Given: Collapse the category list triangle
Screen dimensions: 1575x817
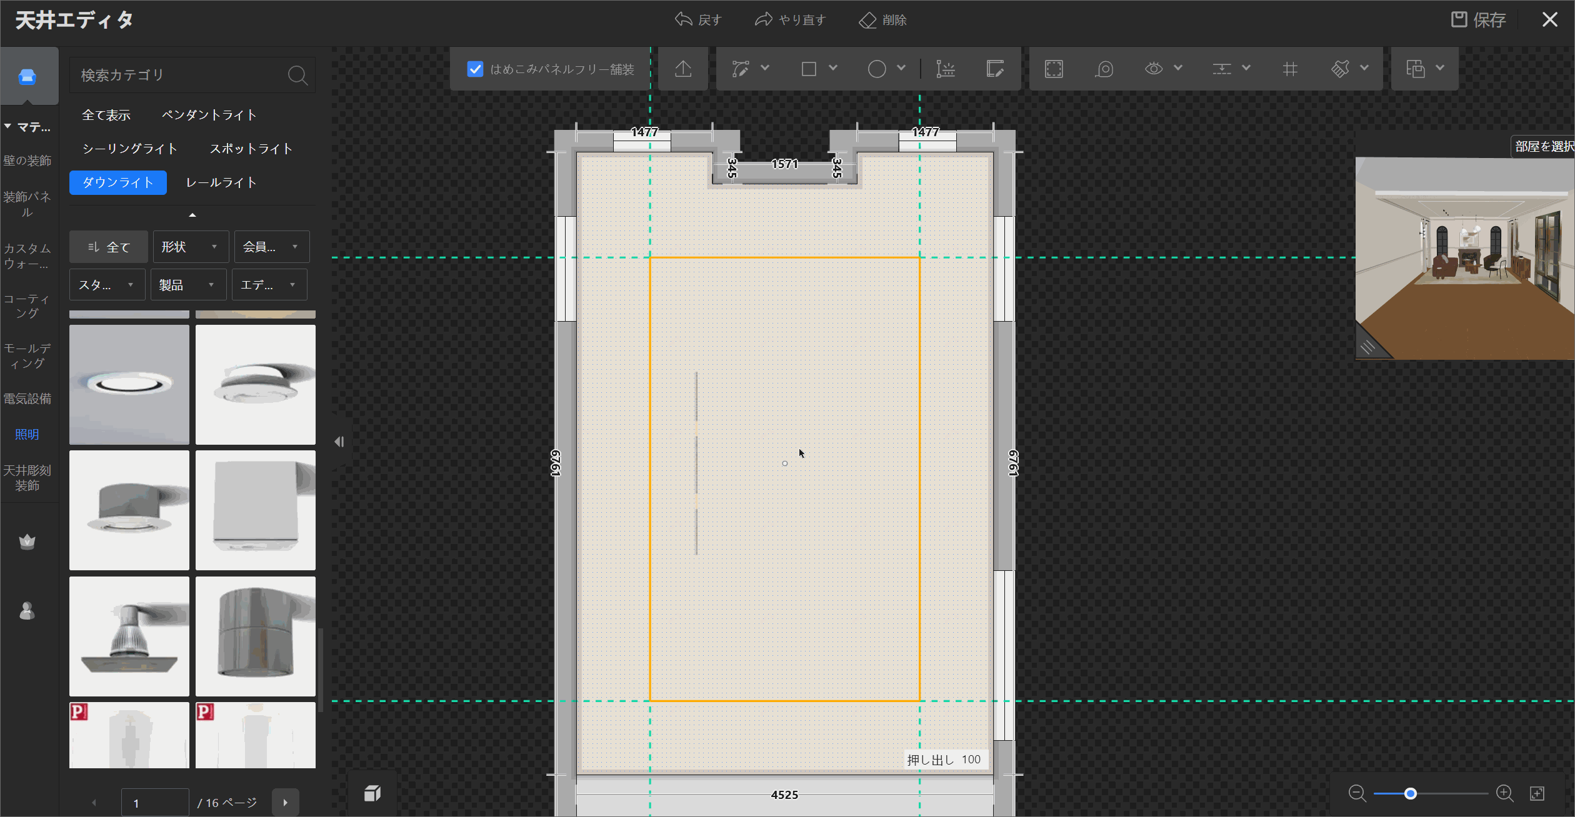Looking at the screenshot, I should 192,215.
